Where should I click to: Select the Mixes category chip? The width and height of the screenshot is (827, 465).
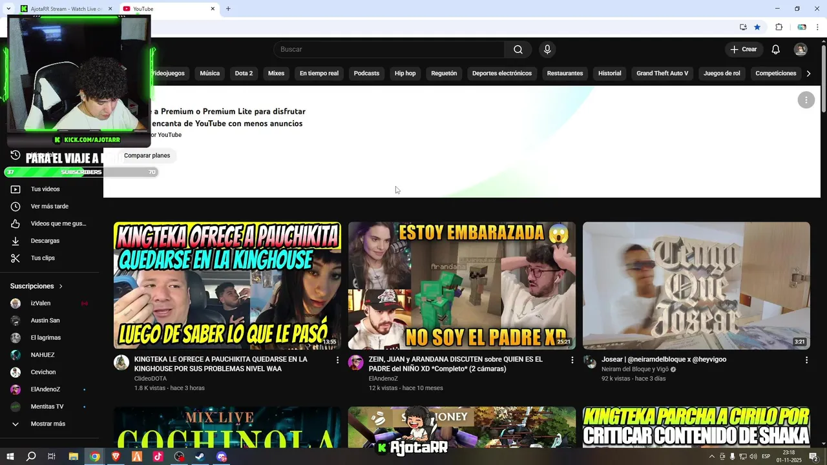277,74
